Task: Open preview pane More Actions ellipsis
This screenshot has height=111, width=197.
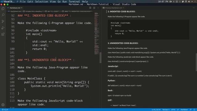Action: [x=194, y=8]
